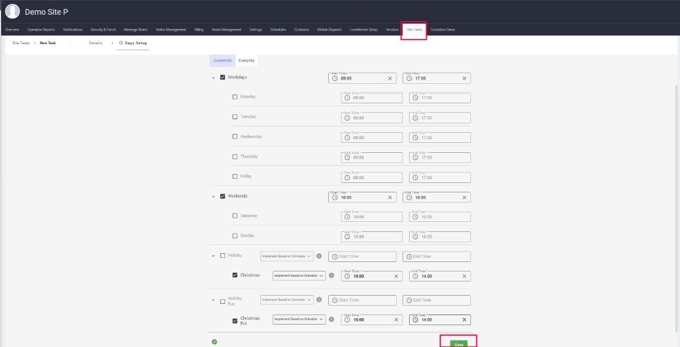Clear the Christmas Eve End Time value
Image resolution: width=680 pixels, height=347 pixels.
(x=464, y=320)
